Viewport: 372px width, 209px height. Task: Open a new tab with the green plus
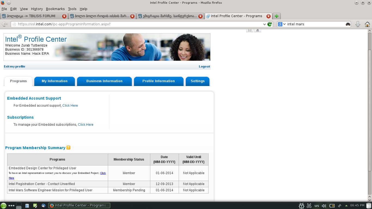(277, 16)
